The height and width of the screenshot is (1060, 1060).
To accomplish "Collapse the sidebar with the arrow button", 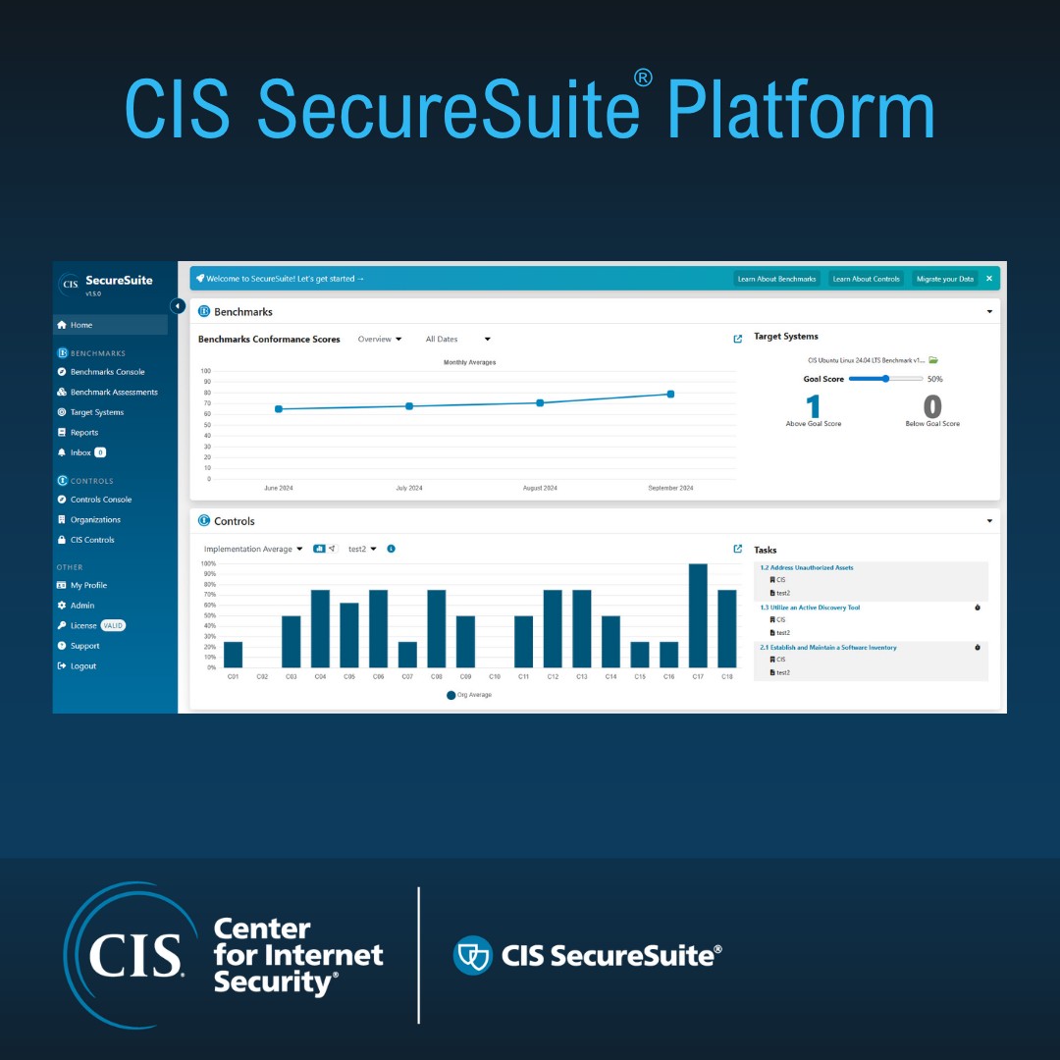I will point(177,306).
